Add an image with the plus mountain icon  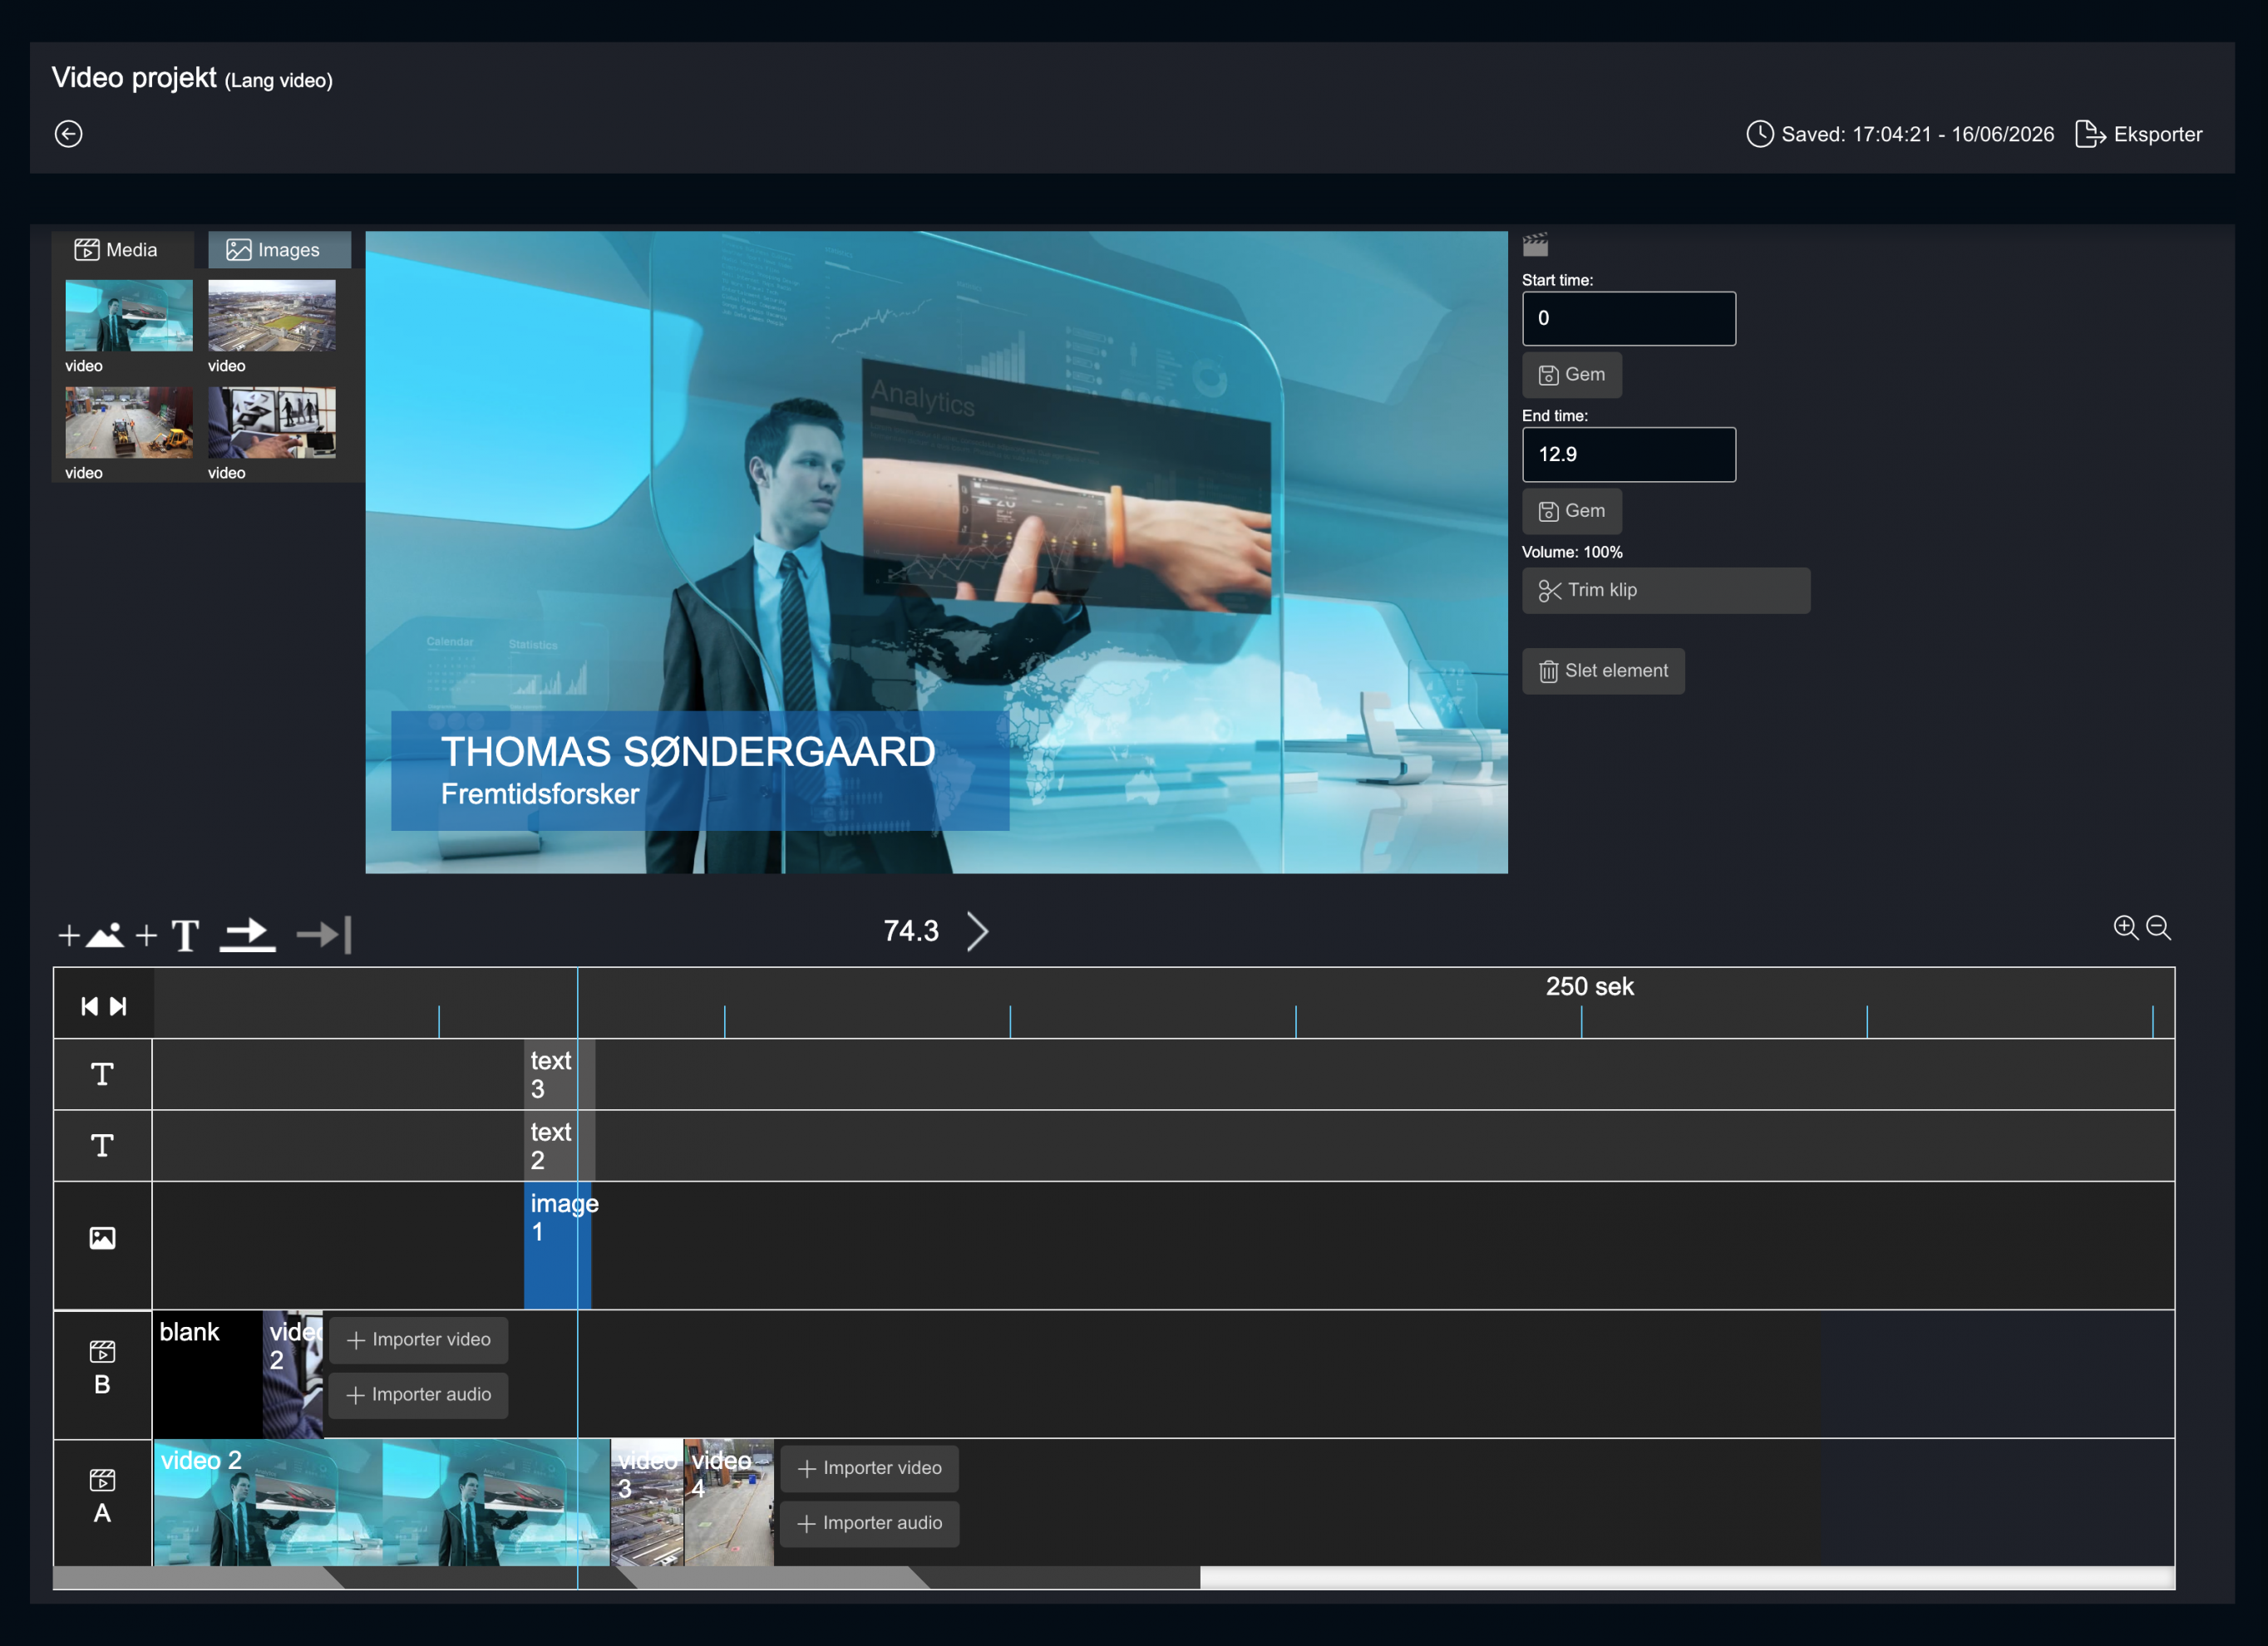[x=91, y=936]
